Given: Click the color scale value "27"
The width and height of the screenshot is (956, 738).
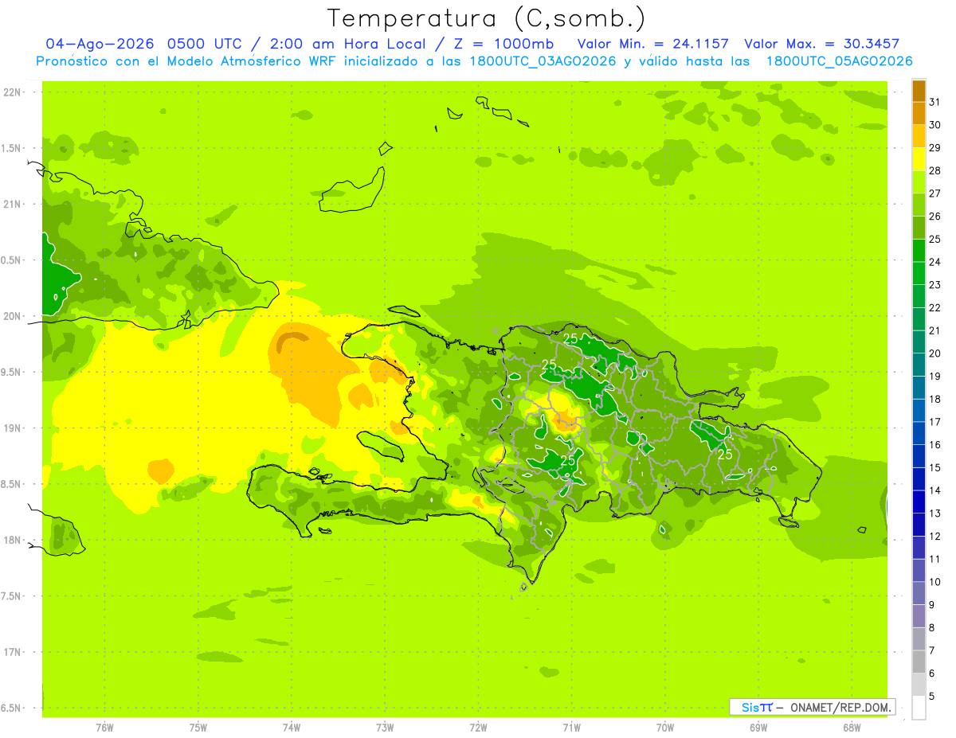Looking at the screenshot, I should 935,193.
